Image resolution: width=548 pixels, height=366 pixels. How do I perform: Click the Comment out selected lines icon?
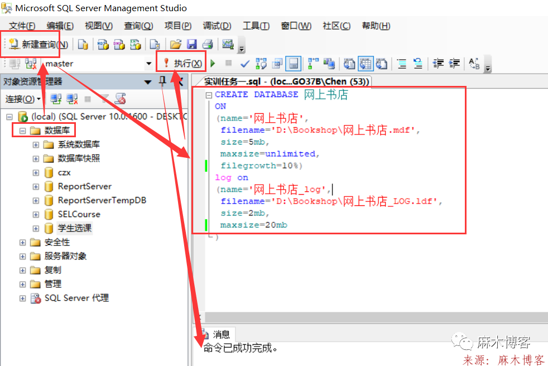pos(402,64)
